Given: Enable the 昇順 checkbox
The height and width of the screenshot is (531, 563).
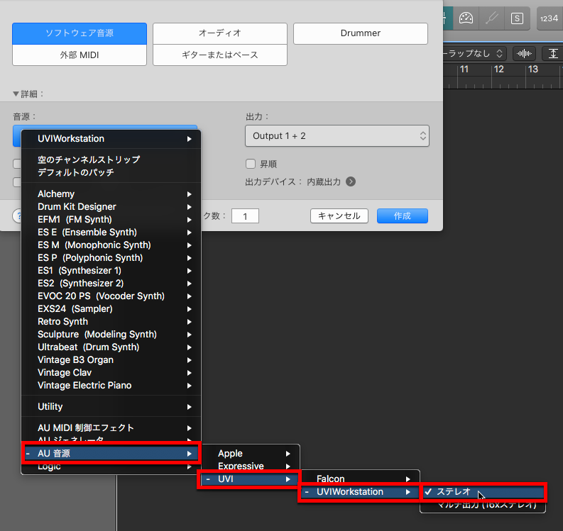Looking at the screenshot, I should coord(251,164).
